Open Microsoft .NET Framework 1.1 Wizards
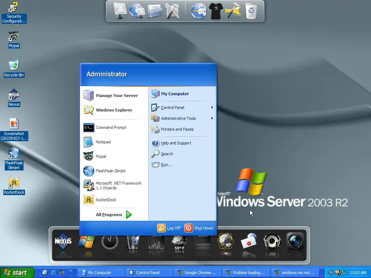The width and height of the screenshot is (371, 278). [x=114, y=185]
